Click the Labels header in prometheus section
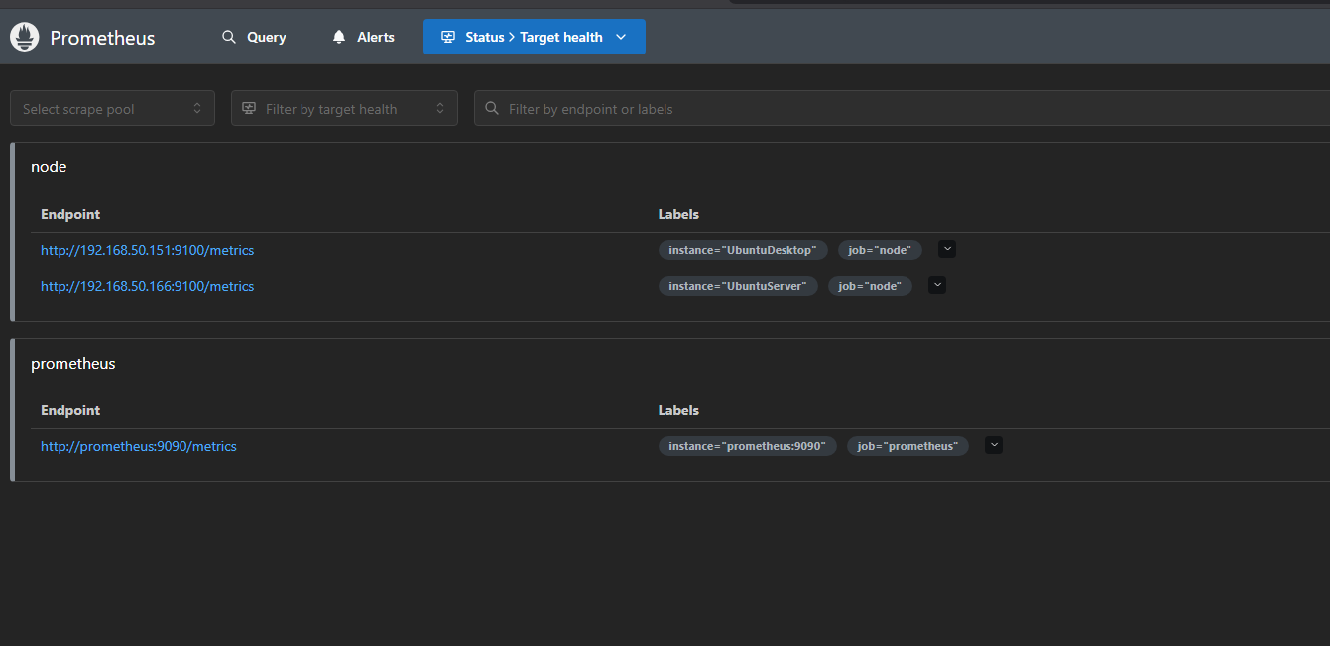 (x=678, y=410)
